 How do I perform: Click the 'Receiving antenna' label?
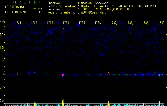click(61, 12)
